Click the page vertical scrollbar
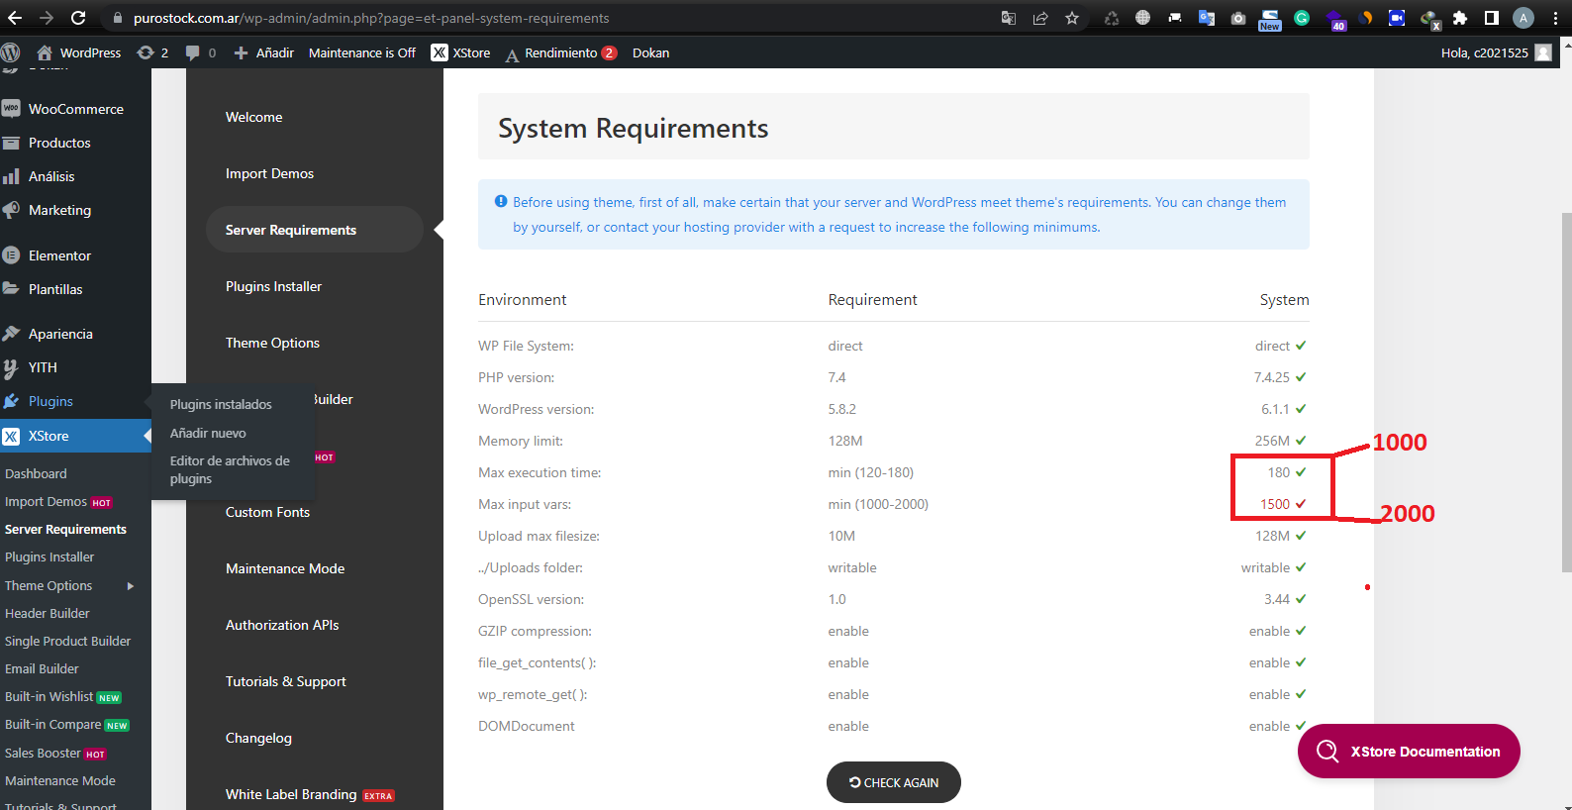The height and width of the screenshot is (810, 1572). (x=1566, y=391)
